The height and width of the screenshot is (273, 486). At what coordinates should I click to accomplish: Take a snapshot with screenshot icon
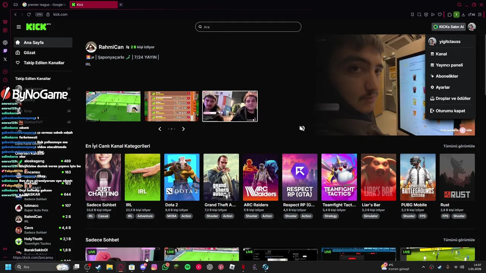419,14
